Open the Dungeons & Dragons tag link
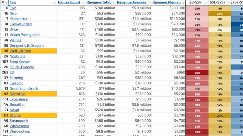Image resolution: width=243 pixels, height=136 pixels. (27, 46)
